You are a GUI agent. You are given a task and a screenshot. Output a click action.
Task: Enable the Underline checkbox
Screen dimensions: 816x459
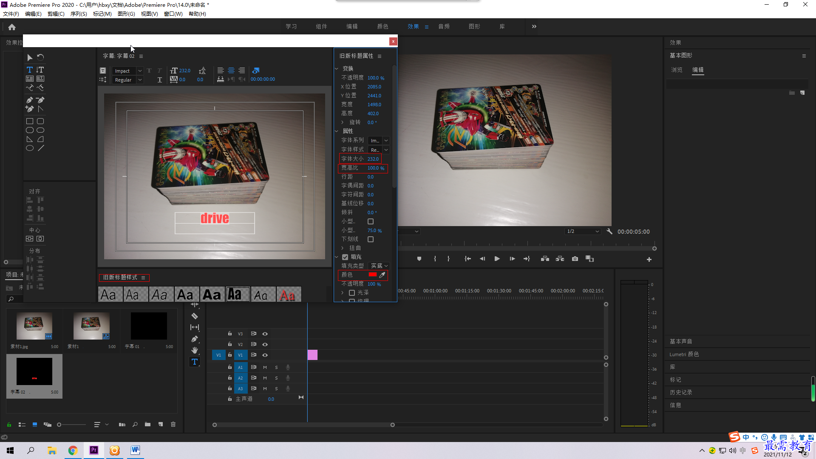(x=371, y=240)
